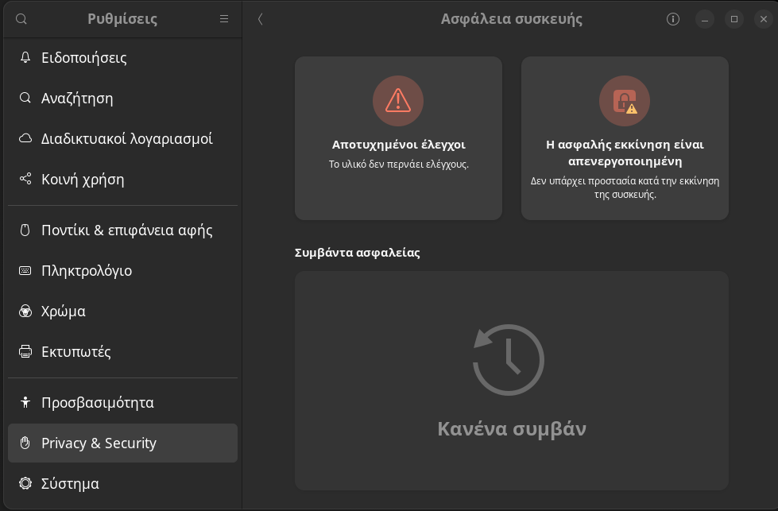Open Ποντίκι & επιφάνεια αφής settings
This screenshot has height=511, width=778.
coord(122,230)
